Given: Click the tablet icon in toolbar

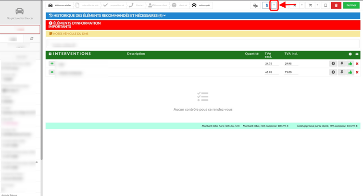Looking at the screenshot, I should point(325,5).
